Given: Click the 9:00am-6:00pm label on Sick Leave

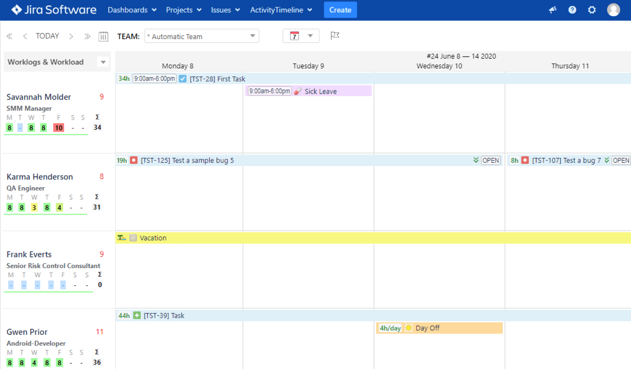Looking at the screenshot, I should point(268,90).
